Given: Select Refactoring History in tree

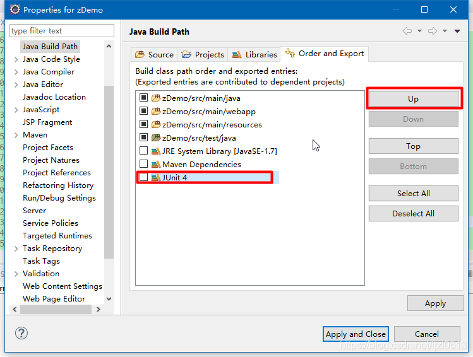Looking at the screenshot, I should [58, 185].
